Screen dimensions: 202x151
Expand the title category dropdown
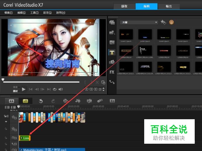(x=139, y=22)
